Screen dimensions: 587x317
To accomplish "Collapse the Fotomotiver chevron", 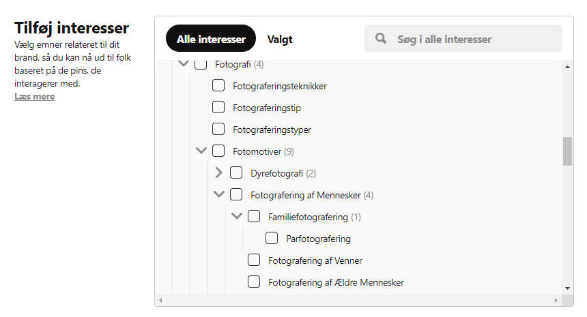I will coord(201,151).
